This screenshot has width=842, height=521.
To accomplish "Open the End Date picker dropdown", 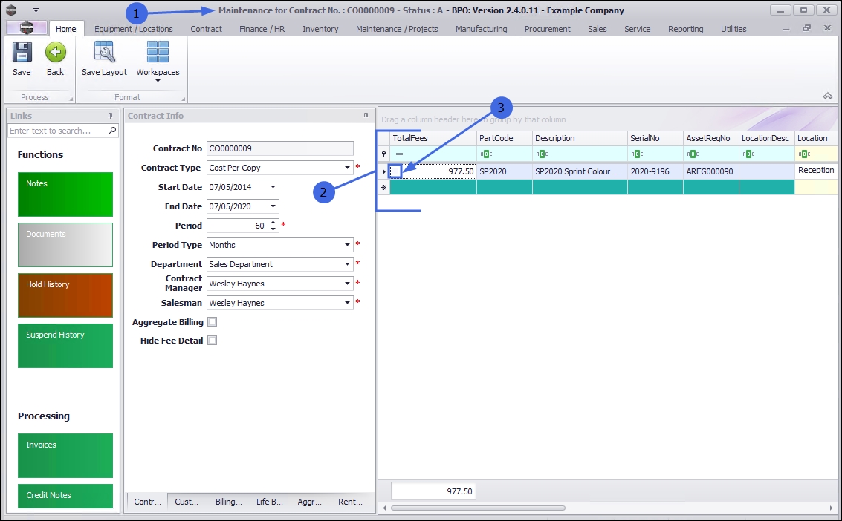I will tap(273, 206).
